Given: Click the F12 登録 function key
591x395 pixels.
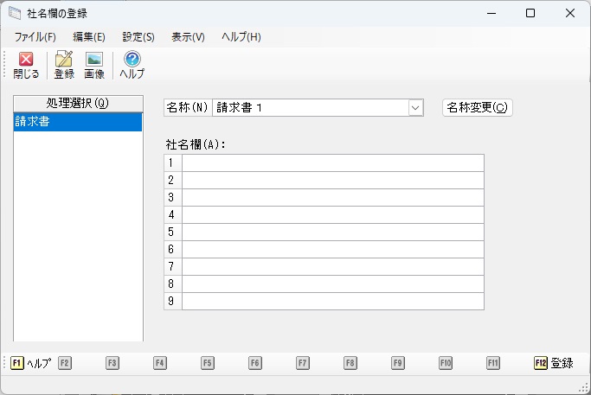Looking at the screenshot, I should pyautogui.click(x=554, y=363).
